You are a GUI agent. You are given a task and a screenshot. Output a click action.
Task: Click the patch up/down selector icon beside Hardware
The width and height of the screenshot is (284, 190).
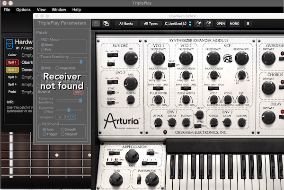pyautogui.click(x=9, y=44)
